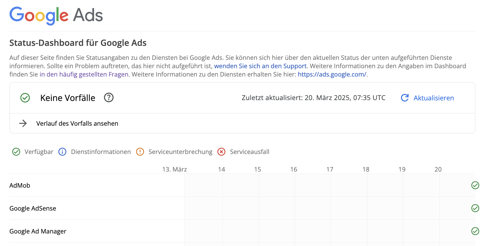Click the '20' date column header
The image size is (486, 246).
[438, 169]
